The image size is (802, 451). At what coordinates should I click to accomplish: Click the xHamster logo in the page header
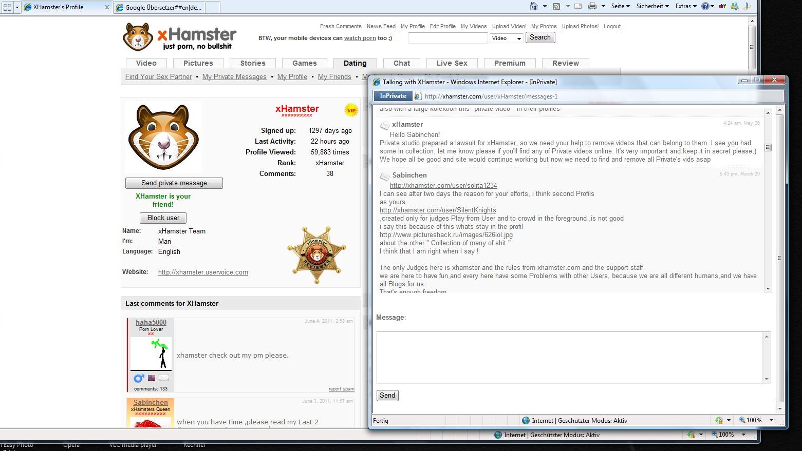click(x=179, y=37)
